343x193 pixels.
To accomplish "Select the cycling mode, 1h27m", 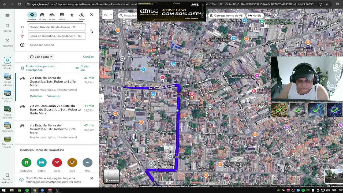I will coord(82,16).
